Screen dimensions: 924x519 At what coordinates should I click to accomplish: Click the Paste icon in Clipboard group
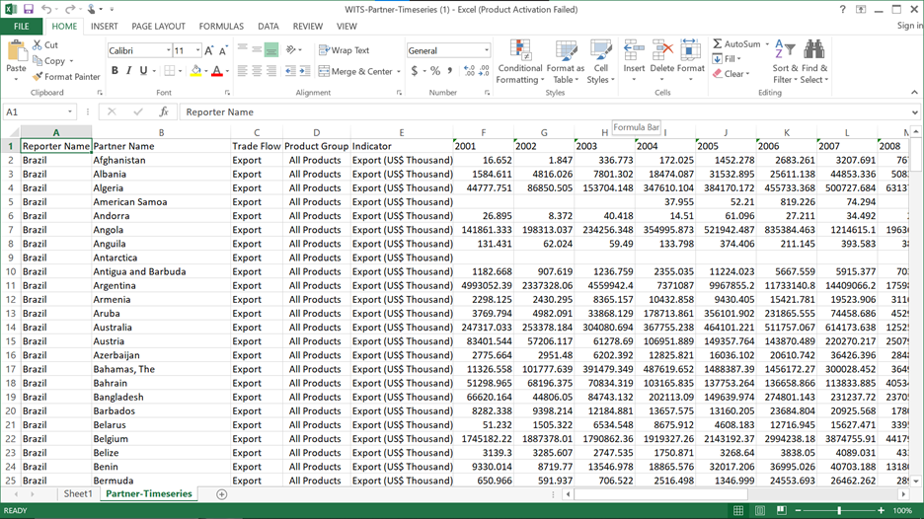point(16,51)
